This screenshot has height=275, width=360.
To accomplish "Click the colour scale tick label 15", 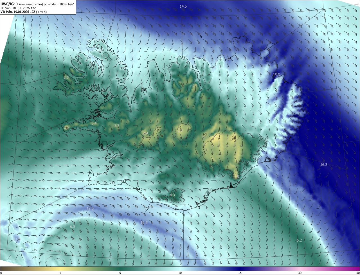I will click(240, 273).
